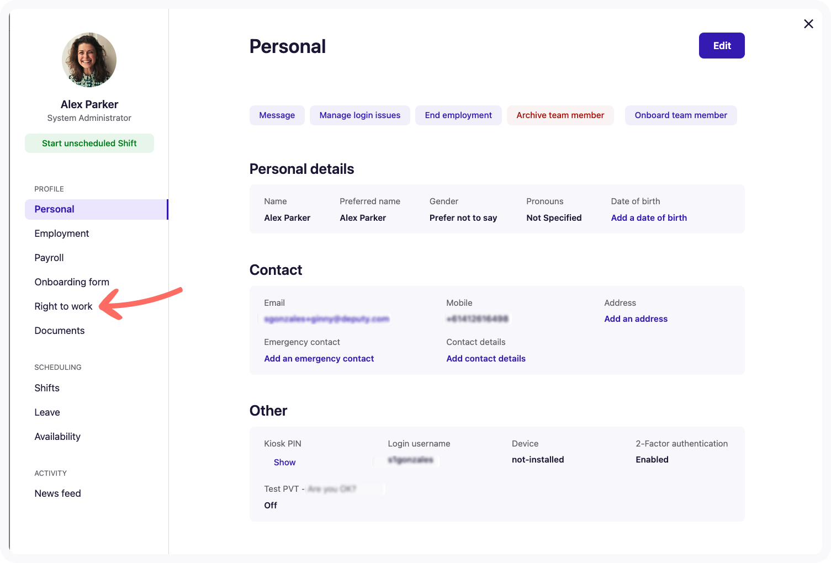831x563 pixels.
Task: Click the Message button
Action: click(x=277, y=115)
